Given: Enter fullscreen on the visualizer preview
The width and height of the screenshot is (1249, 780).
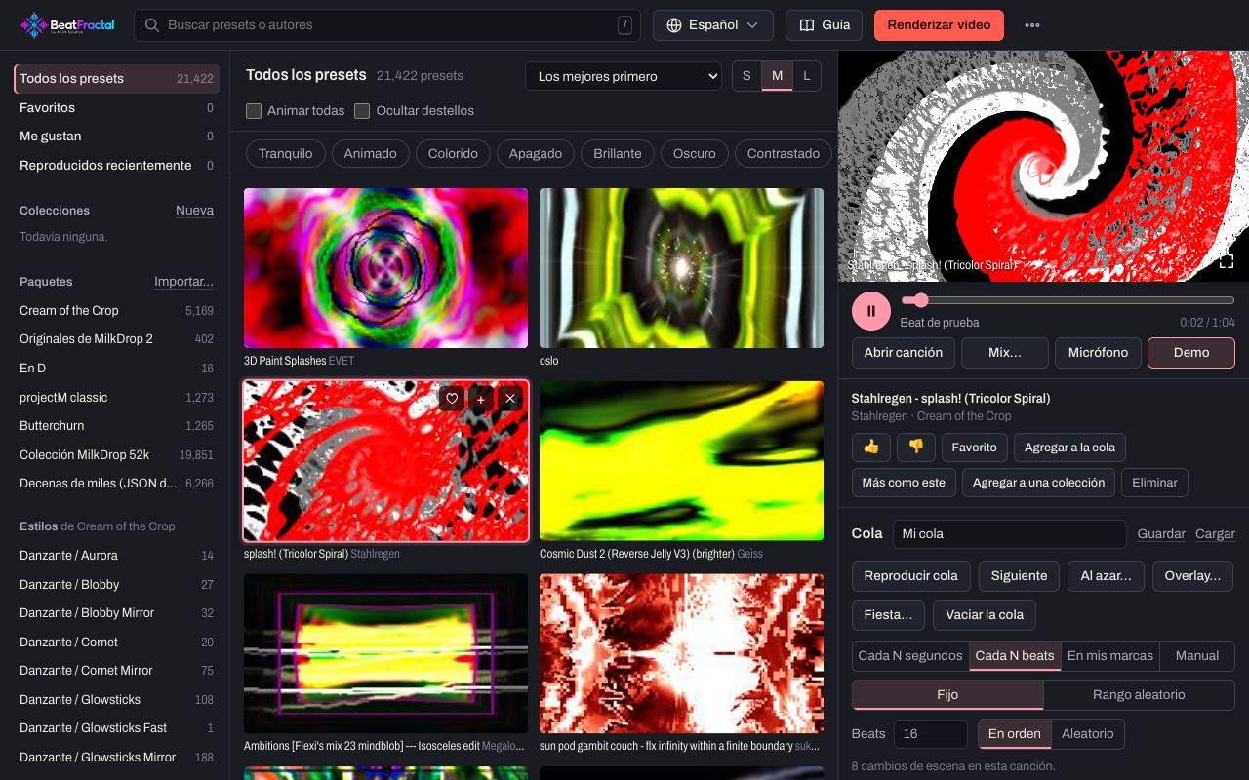Looking at the screenshot, I should (x=1227, y=261).
